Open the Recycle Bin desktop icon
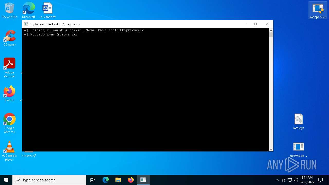Image resolution: width=329 pixels, height=185 pixels. pyautogui.click(x=10, y=11)
